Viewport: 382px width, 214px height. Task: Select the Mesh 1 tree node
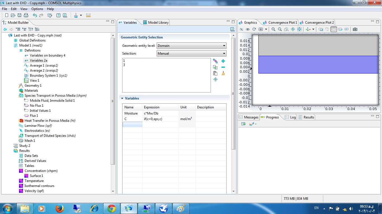(30, 141)
